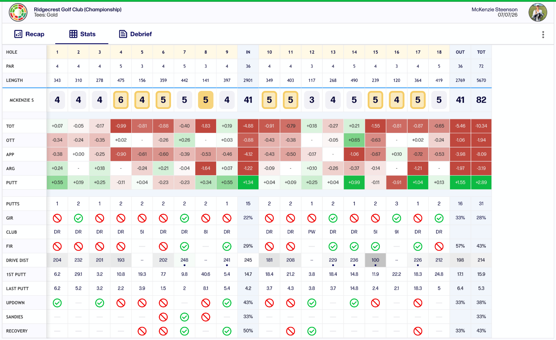556x340 pixels.
Task: Click hole 6 SANDIES missed icon
Action: click(x=163, y=317)
